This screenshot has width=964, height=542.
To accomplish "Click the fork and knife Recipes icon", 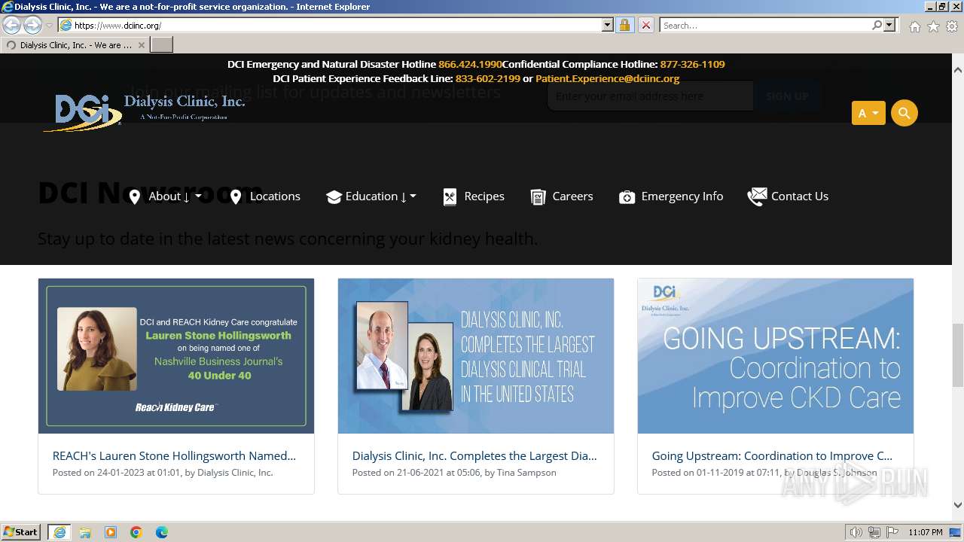I will point(450,197).
